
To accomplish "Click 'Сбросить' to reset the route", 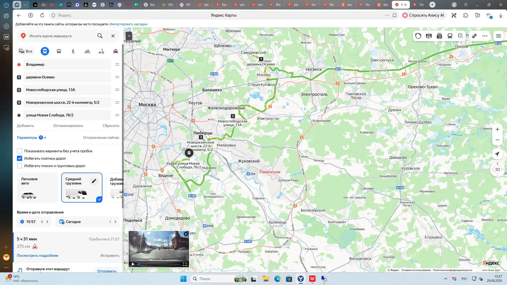I will (x=111, y=126).
